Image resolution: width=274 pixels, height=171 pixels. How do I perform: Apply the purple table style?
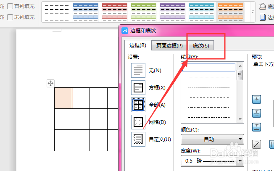pyautogui.click(x=172, y=13)
